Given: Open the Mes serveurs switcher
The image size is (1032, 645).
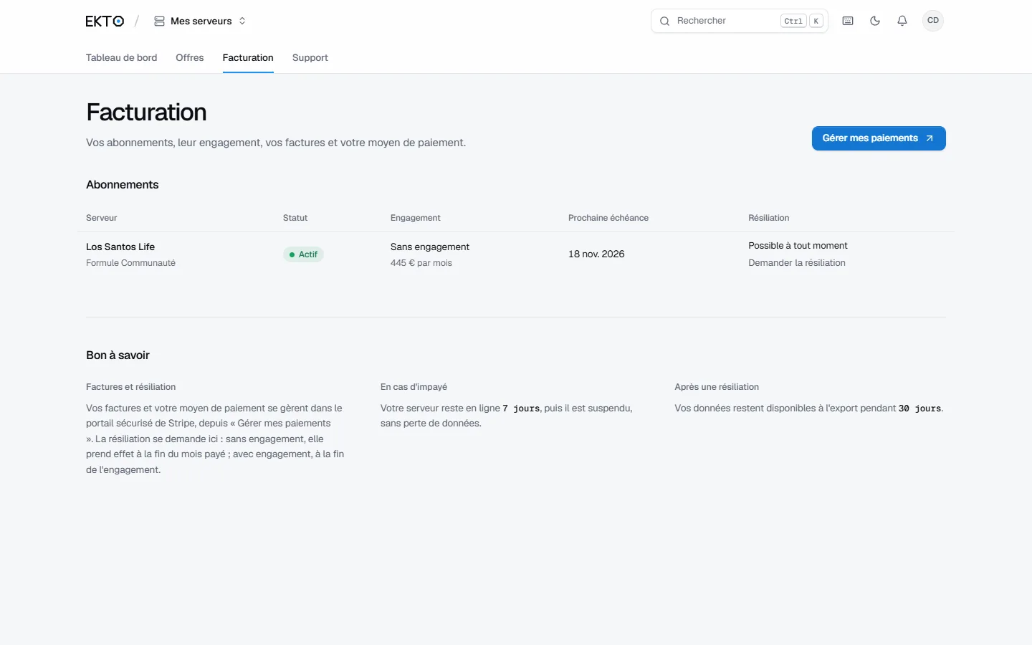Looking at the screenshot, I should coord(200,21).
